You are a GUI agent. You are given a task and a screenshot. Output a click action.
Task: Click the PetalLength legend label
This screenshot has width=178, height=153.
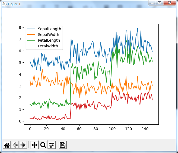click(x=49, y=40)
